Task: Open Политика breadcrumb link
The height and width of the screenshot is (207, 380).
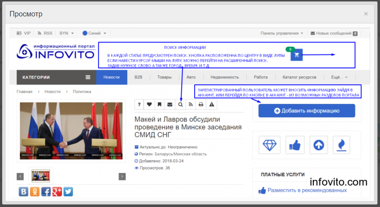Action: click(82, 92)
